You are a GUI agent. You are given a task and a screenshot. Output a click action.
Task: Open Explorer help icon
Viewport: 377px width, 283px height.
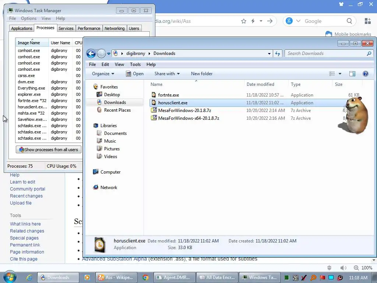pyautogui.click(x=366, y=74)
